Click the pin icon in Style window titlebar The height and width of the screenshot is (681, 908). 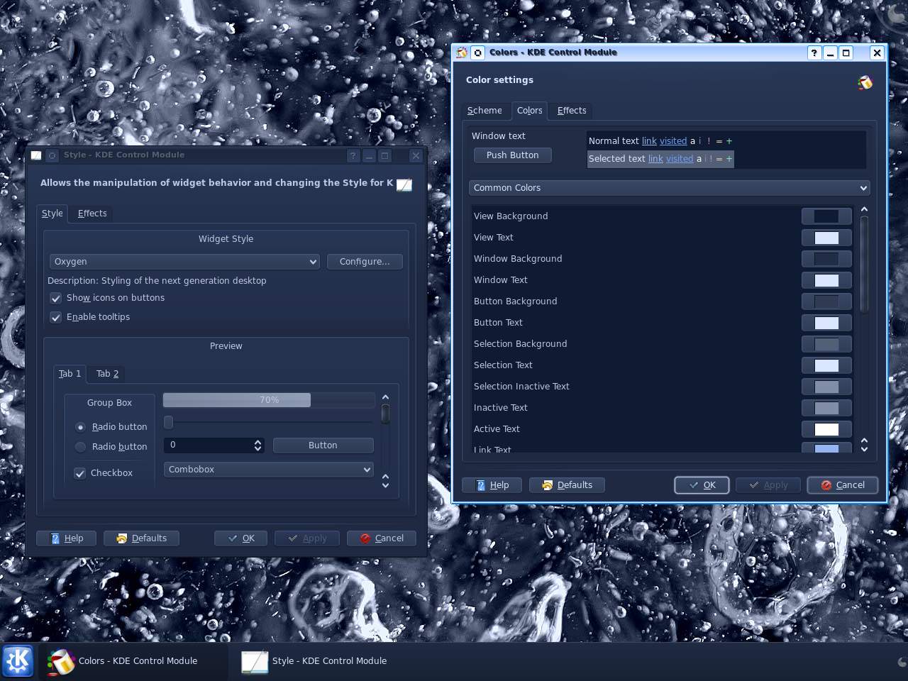[x=52, y=155]
